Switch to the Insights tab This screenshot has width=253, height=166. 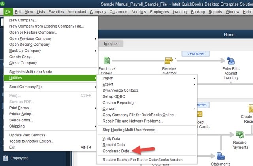(x=111, y=44)
